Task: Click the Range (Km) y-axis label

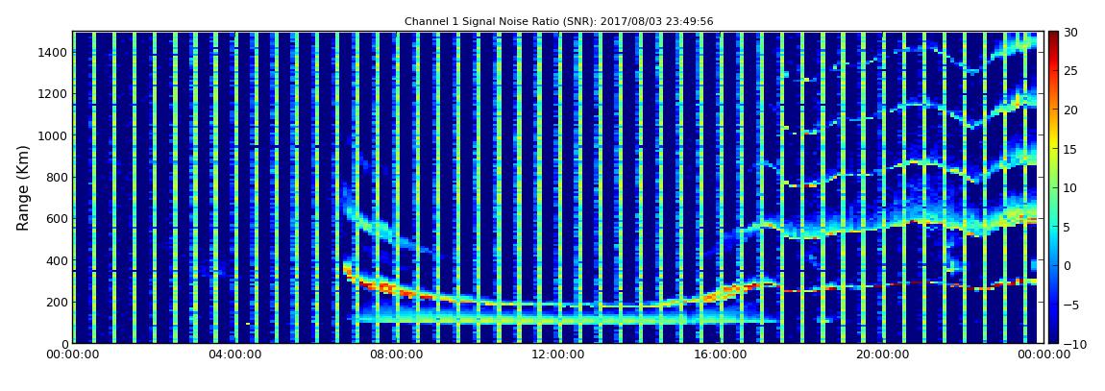Action: coord(22,188)
